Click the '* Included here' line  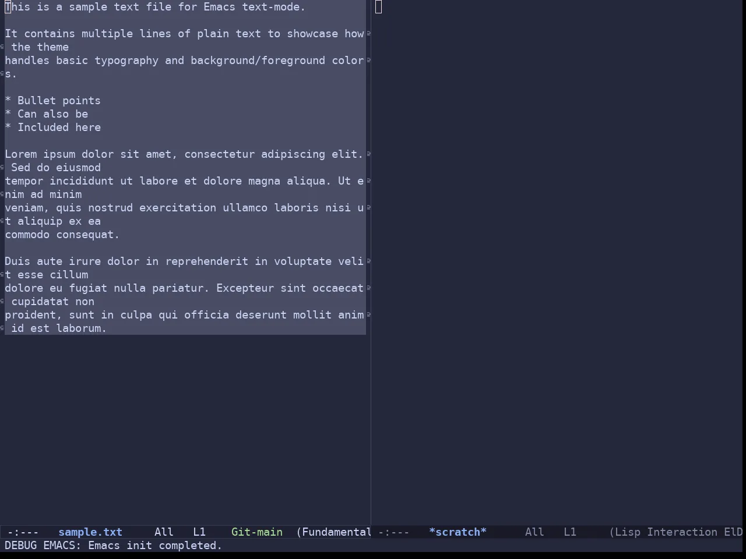[52, 128]
